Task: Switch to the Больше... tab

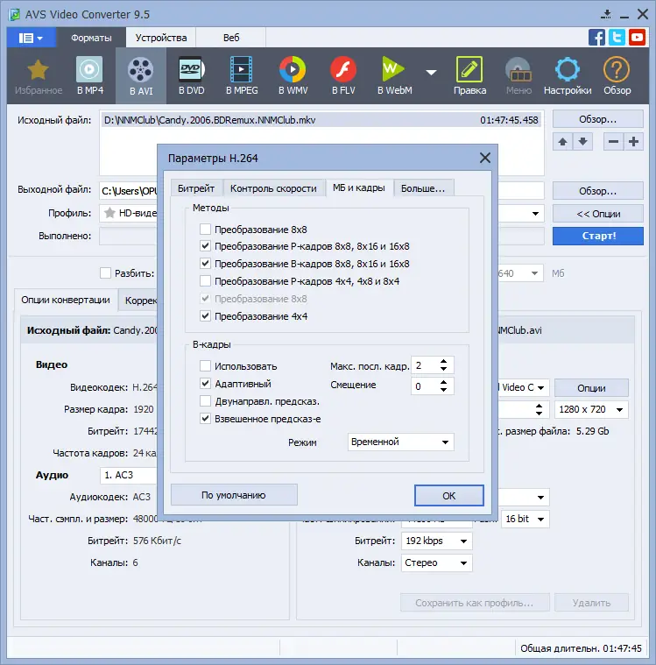Action: pyautogui.click(x=424, y=188)
